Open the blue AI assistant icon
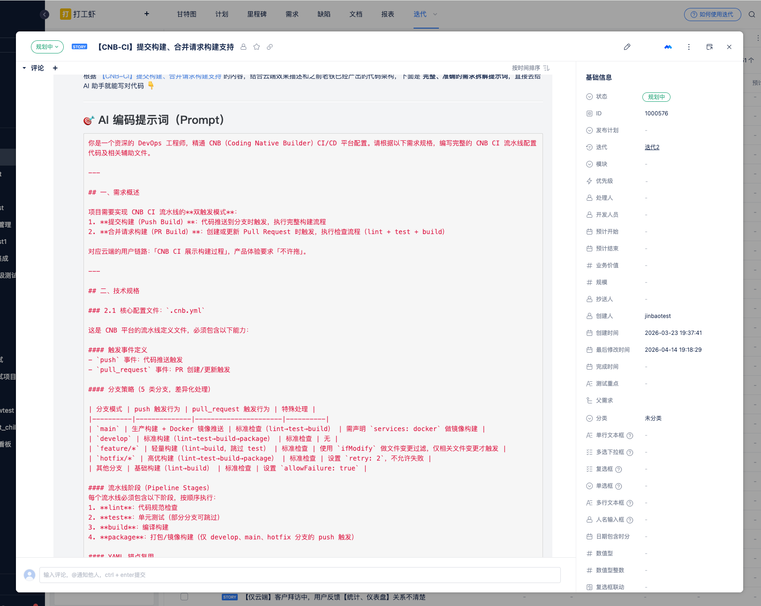761x606 pixels. pyautogui.click(x=668, y=47)
